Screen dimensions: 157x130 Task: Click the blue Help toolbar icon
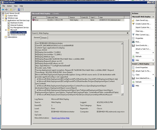19,10
